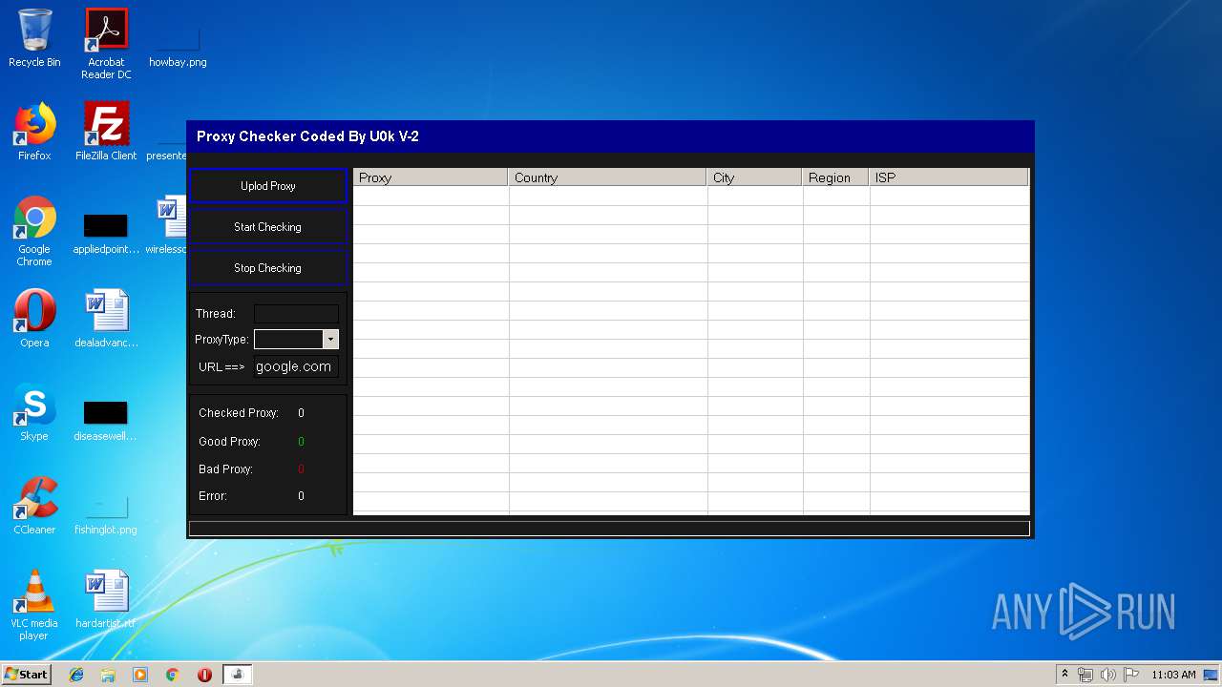Click the City column header
1222x687 pixels.
[754, 177]
